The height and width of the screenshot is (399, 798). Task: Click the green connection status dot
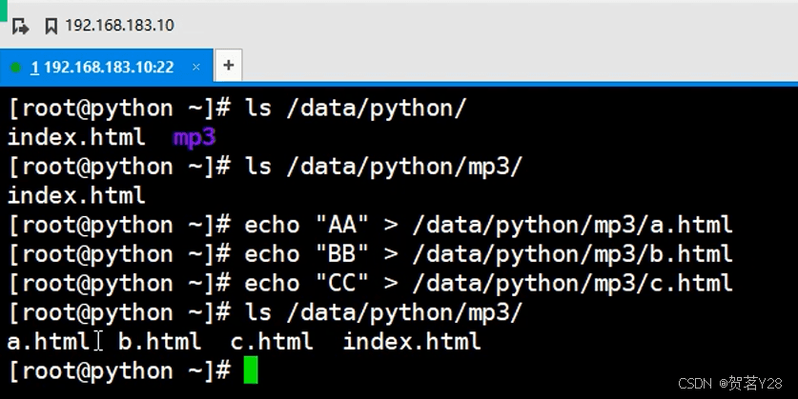tap(16, 67)
